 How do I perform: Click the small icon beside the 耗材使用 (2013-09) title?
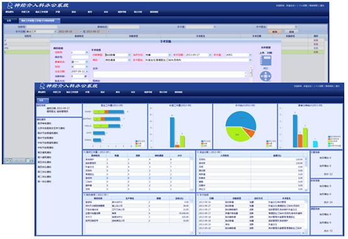(x=84, y=194)
